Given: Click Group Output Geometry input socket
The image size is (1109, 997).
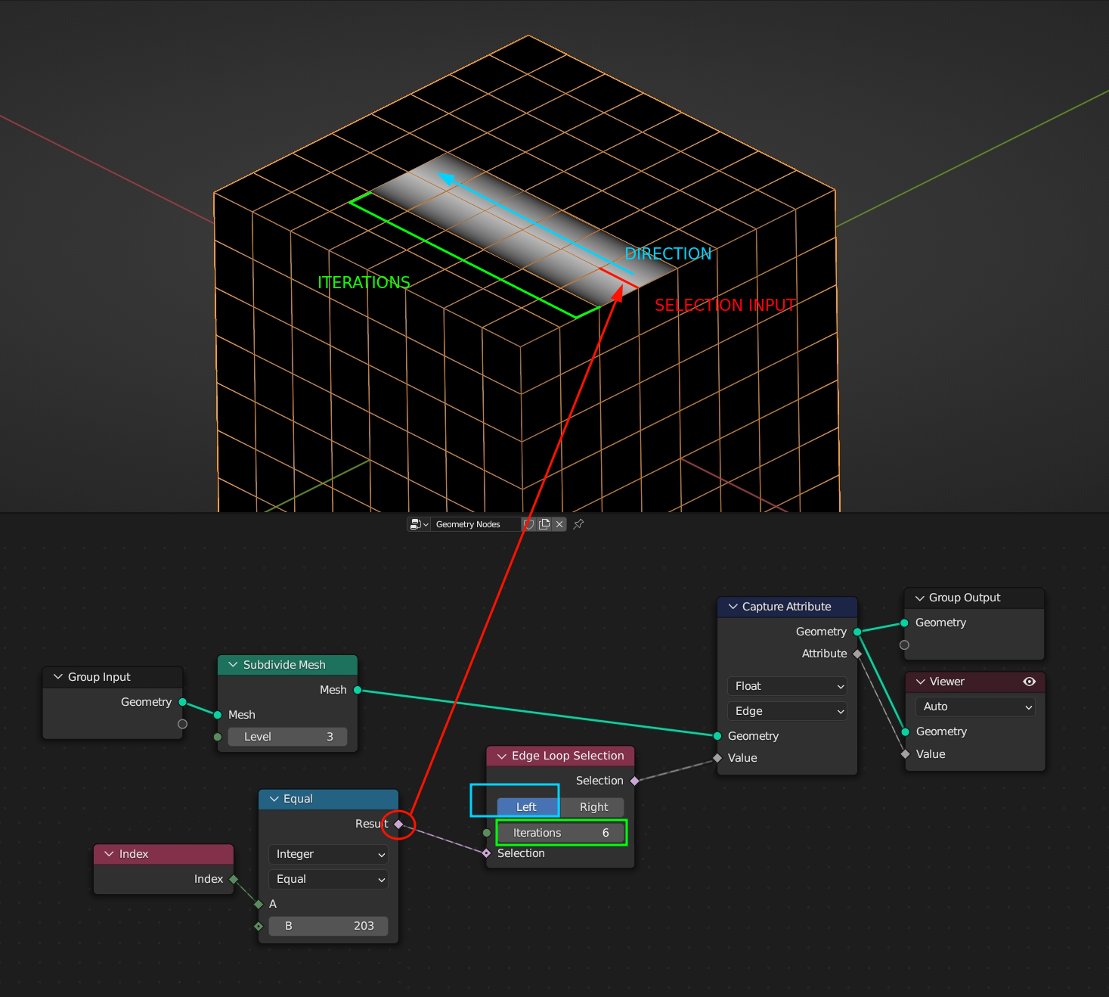Looking at the screenshot, I should (904, 623).
